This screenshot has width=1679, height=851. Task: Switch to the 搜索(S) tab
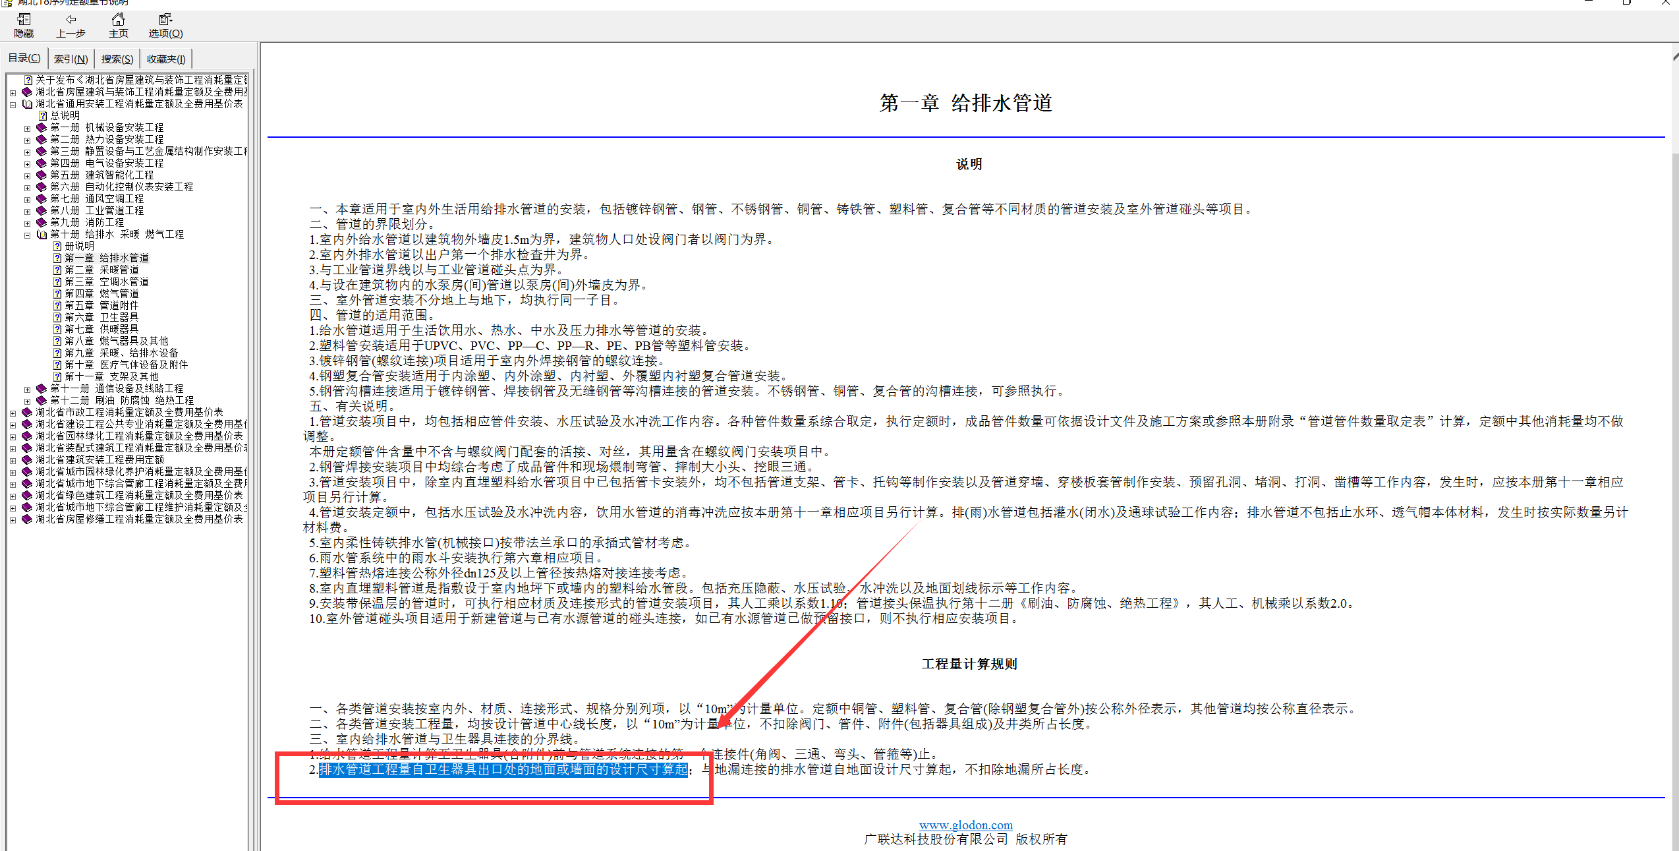tap(117, 59)
